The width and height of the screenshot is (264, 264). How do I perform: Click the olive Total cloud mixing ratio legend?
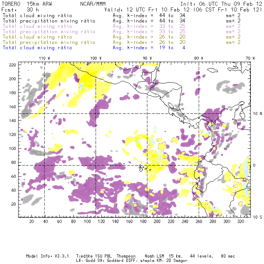coord(37,37)
